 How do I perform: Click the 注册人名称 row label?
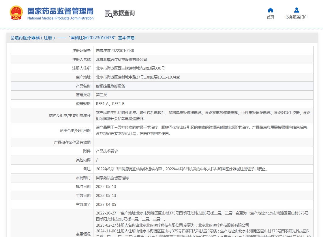(x=81, y=59)
